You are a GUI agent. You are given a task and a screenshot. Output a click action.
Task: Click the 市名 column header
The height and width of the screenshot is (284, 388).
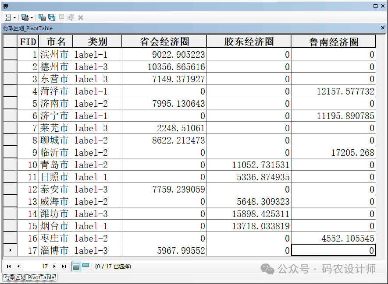(x=56, y=42)
